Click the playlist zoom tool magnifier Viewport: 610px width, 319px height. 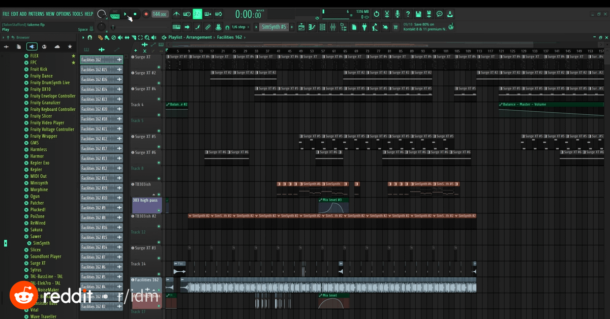click(147, 38)
